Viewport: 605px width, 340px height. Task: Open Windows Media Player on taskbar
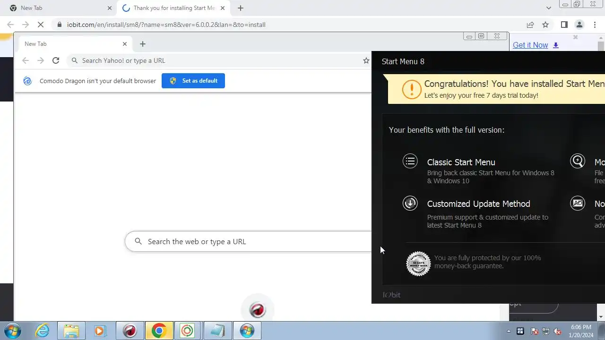[x=100, y=331]
